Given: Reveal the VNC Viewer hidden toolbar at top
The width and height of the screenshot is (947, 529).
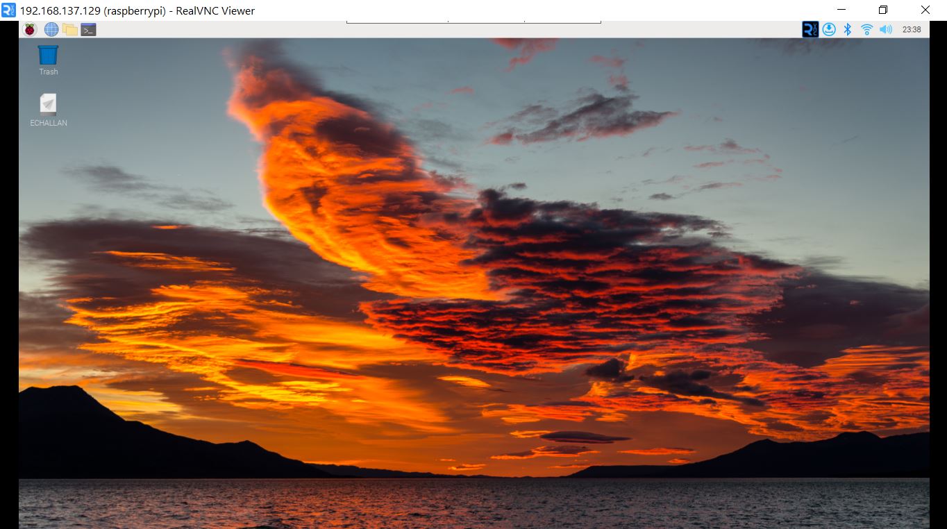Looking at the screenshot, I should (474, 22).
